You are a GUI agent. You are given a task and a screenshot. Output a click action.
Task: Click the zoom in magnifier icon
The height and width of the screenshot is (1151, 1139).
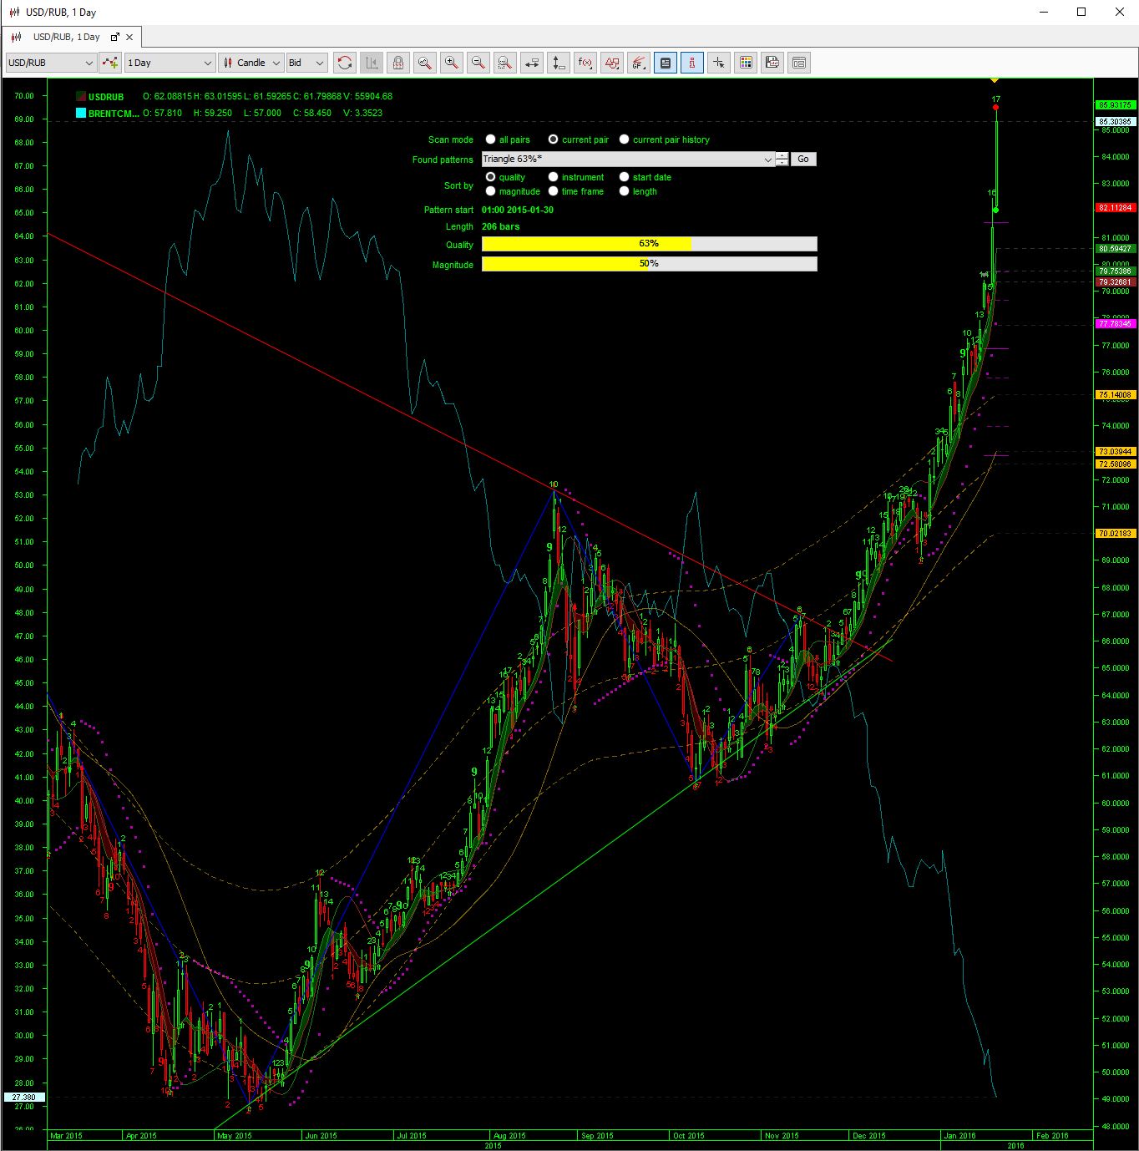pos(451,63)
